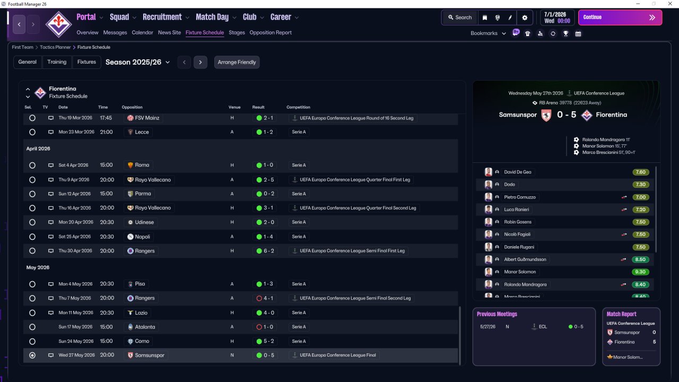Click the Previous Meetings 5/27/26 row
The height and width of the screenshot is (382, 679).
(x=534, y=327)
